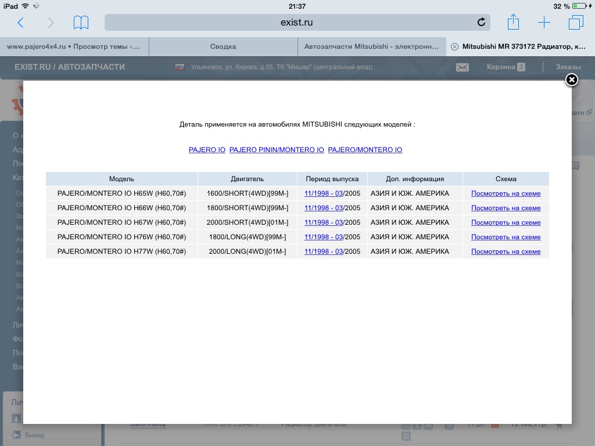Click Посмотреть на схеме for H76W
Image resolution: width=595 pixels, height=446 pixels.
(506, 237)
